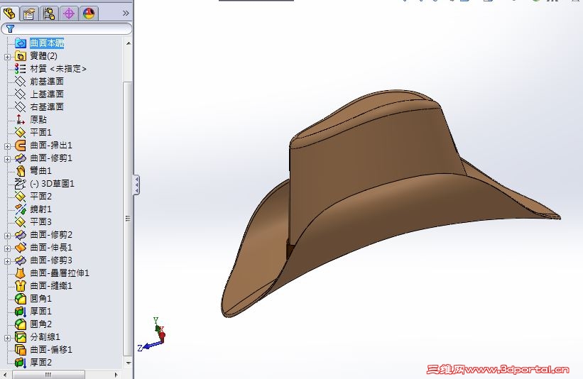
Task: Select the (-) 3D草圖1 sketch icon
Action: 20,184
